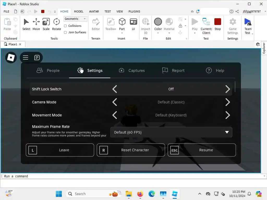This screenshot has width=267, height=200.
Task: Open the People tab in game menu
Action: 48,70
